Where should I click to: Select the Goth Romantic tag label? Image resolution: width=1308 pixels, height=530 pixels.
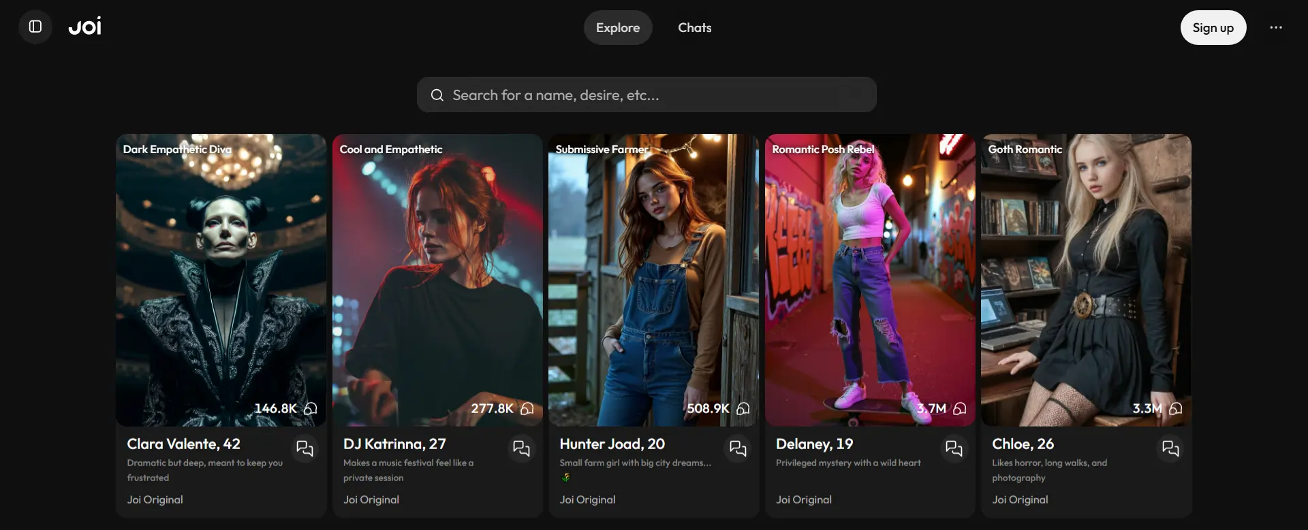click(x=1025, y=149)
